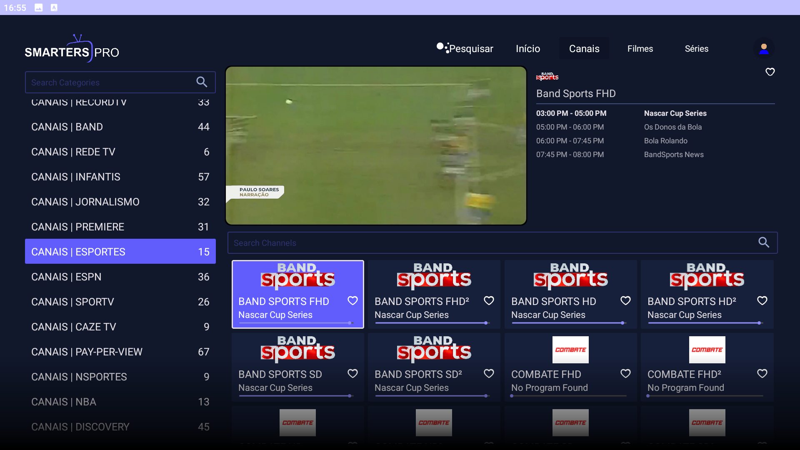800x450 pixels.
Task: Toggle favorite heart on BAND SPORTS SD
Action: point(352,374)
